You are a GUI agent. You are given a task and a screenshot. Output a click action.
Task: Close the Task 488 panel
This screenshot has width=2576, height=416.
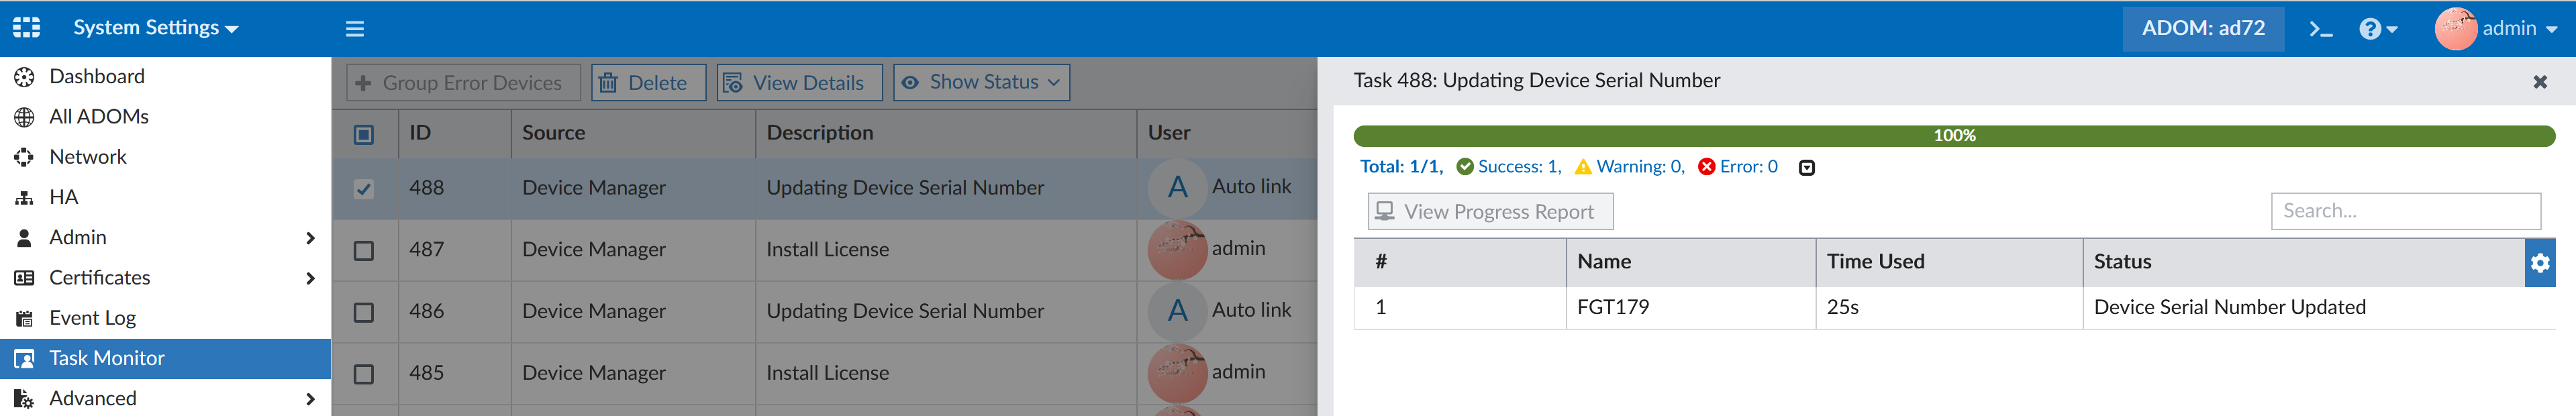(2539, 82)
